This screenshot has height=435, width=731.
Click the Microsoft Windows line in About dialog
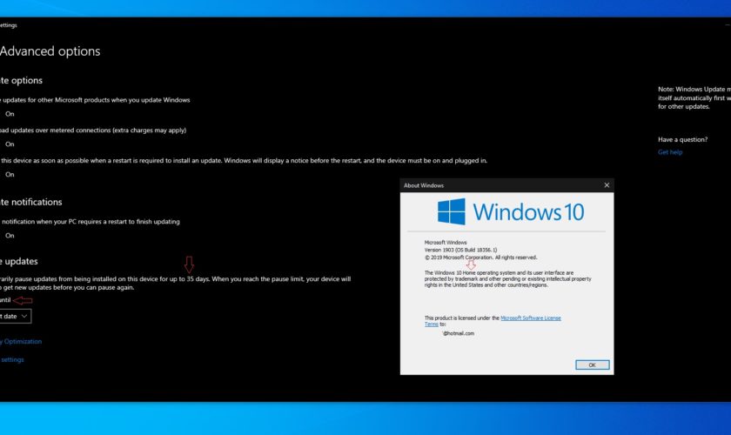pos(446,243)
